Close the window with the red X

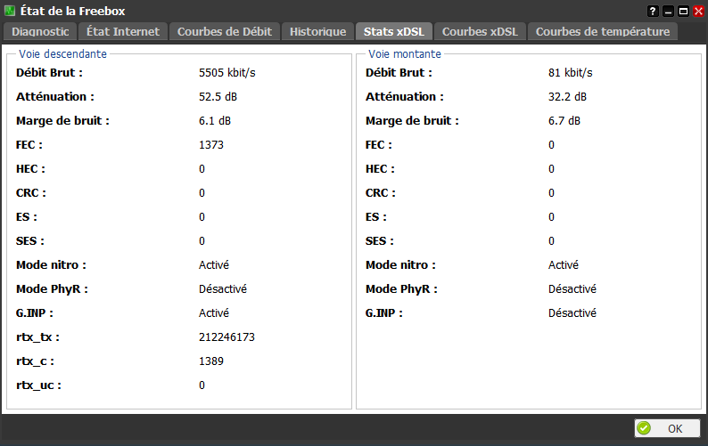(x=698, y=12)
